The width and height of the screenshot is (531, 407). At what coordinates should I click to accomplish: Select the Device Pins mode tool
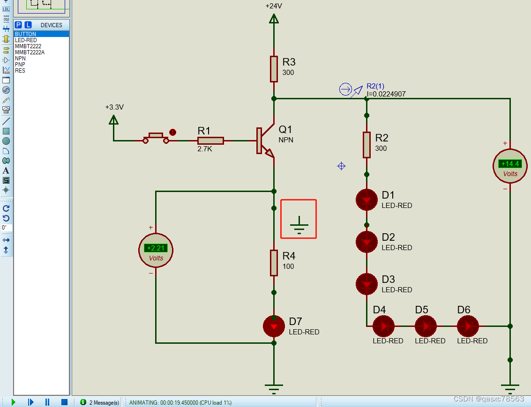6,60
